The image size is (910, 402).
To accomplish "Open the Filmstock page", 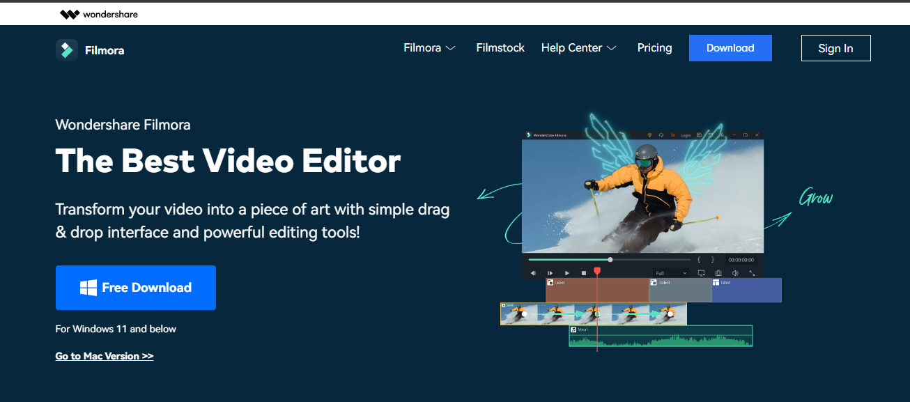I will (500, 48).
